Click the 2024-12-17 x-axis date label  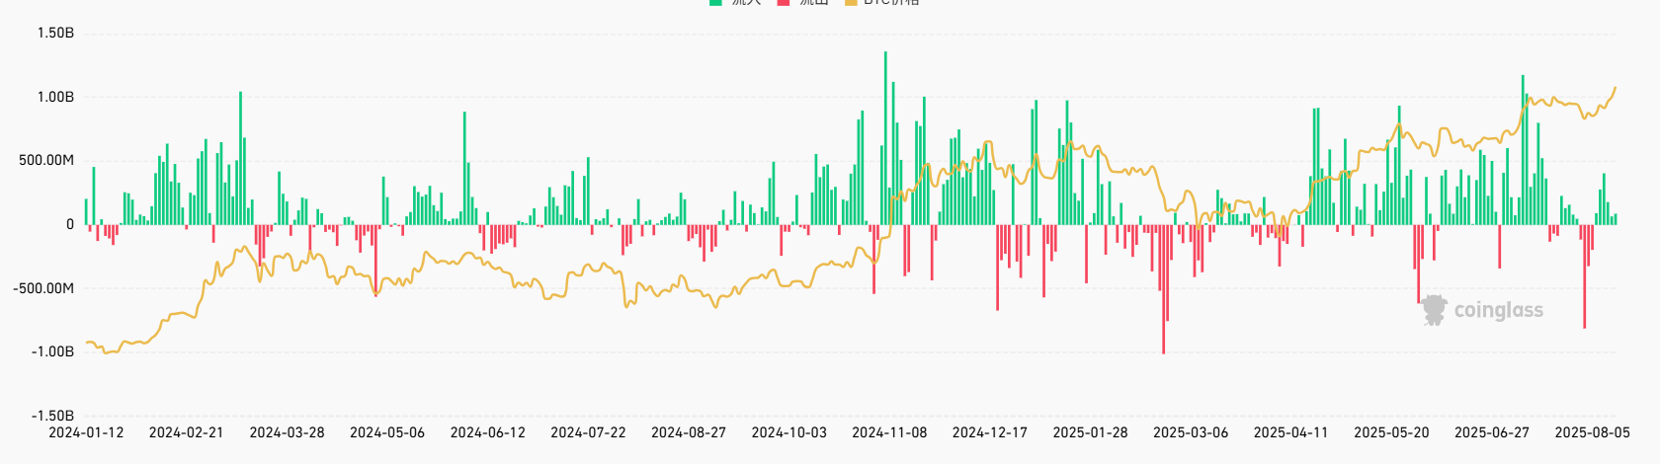(x=990, y=432)
